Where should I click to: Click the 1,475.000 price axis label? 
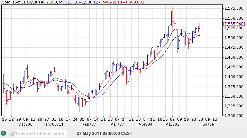(x=234, y=47)
